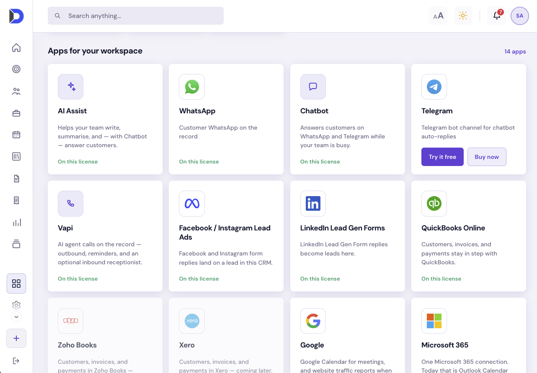Click the Meta logo on the Lead Ads card

pyautogui.click(x=192, y=204)
